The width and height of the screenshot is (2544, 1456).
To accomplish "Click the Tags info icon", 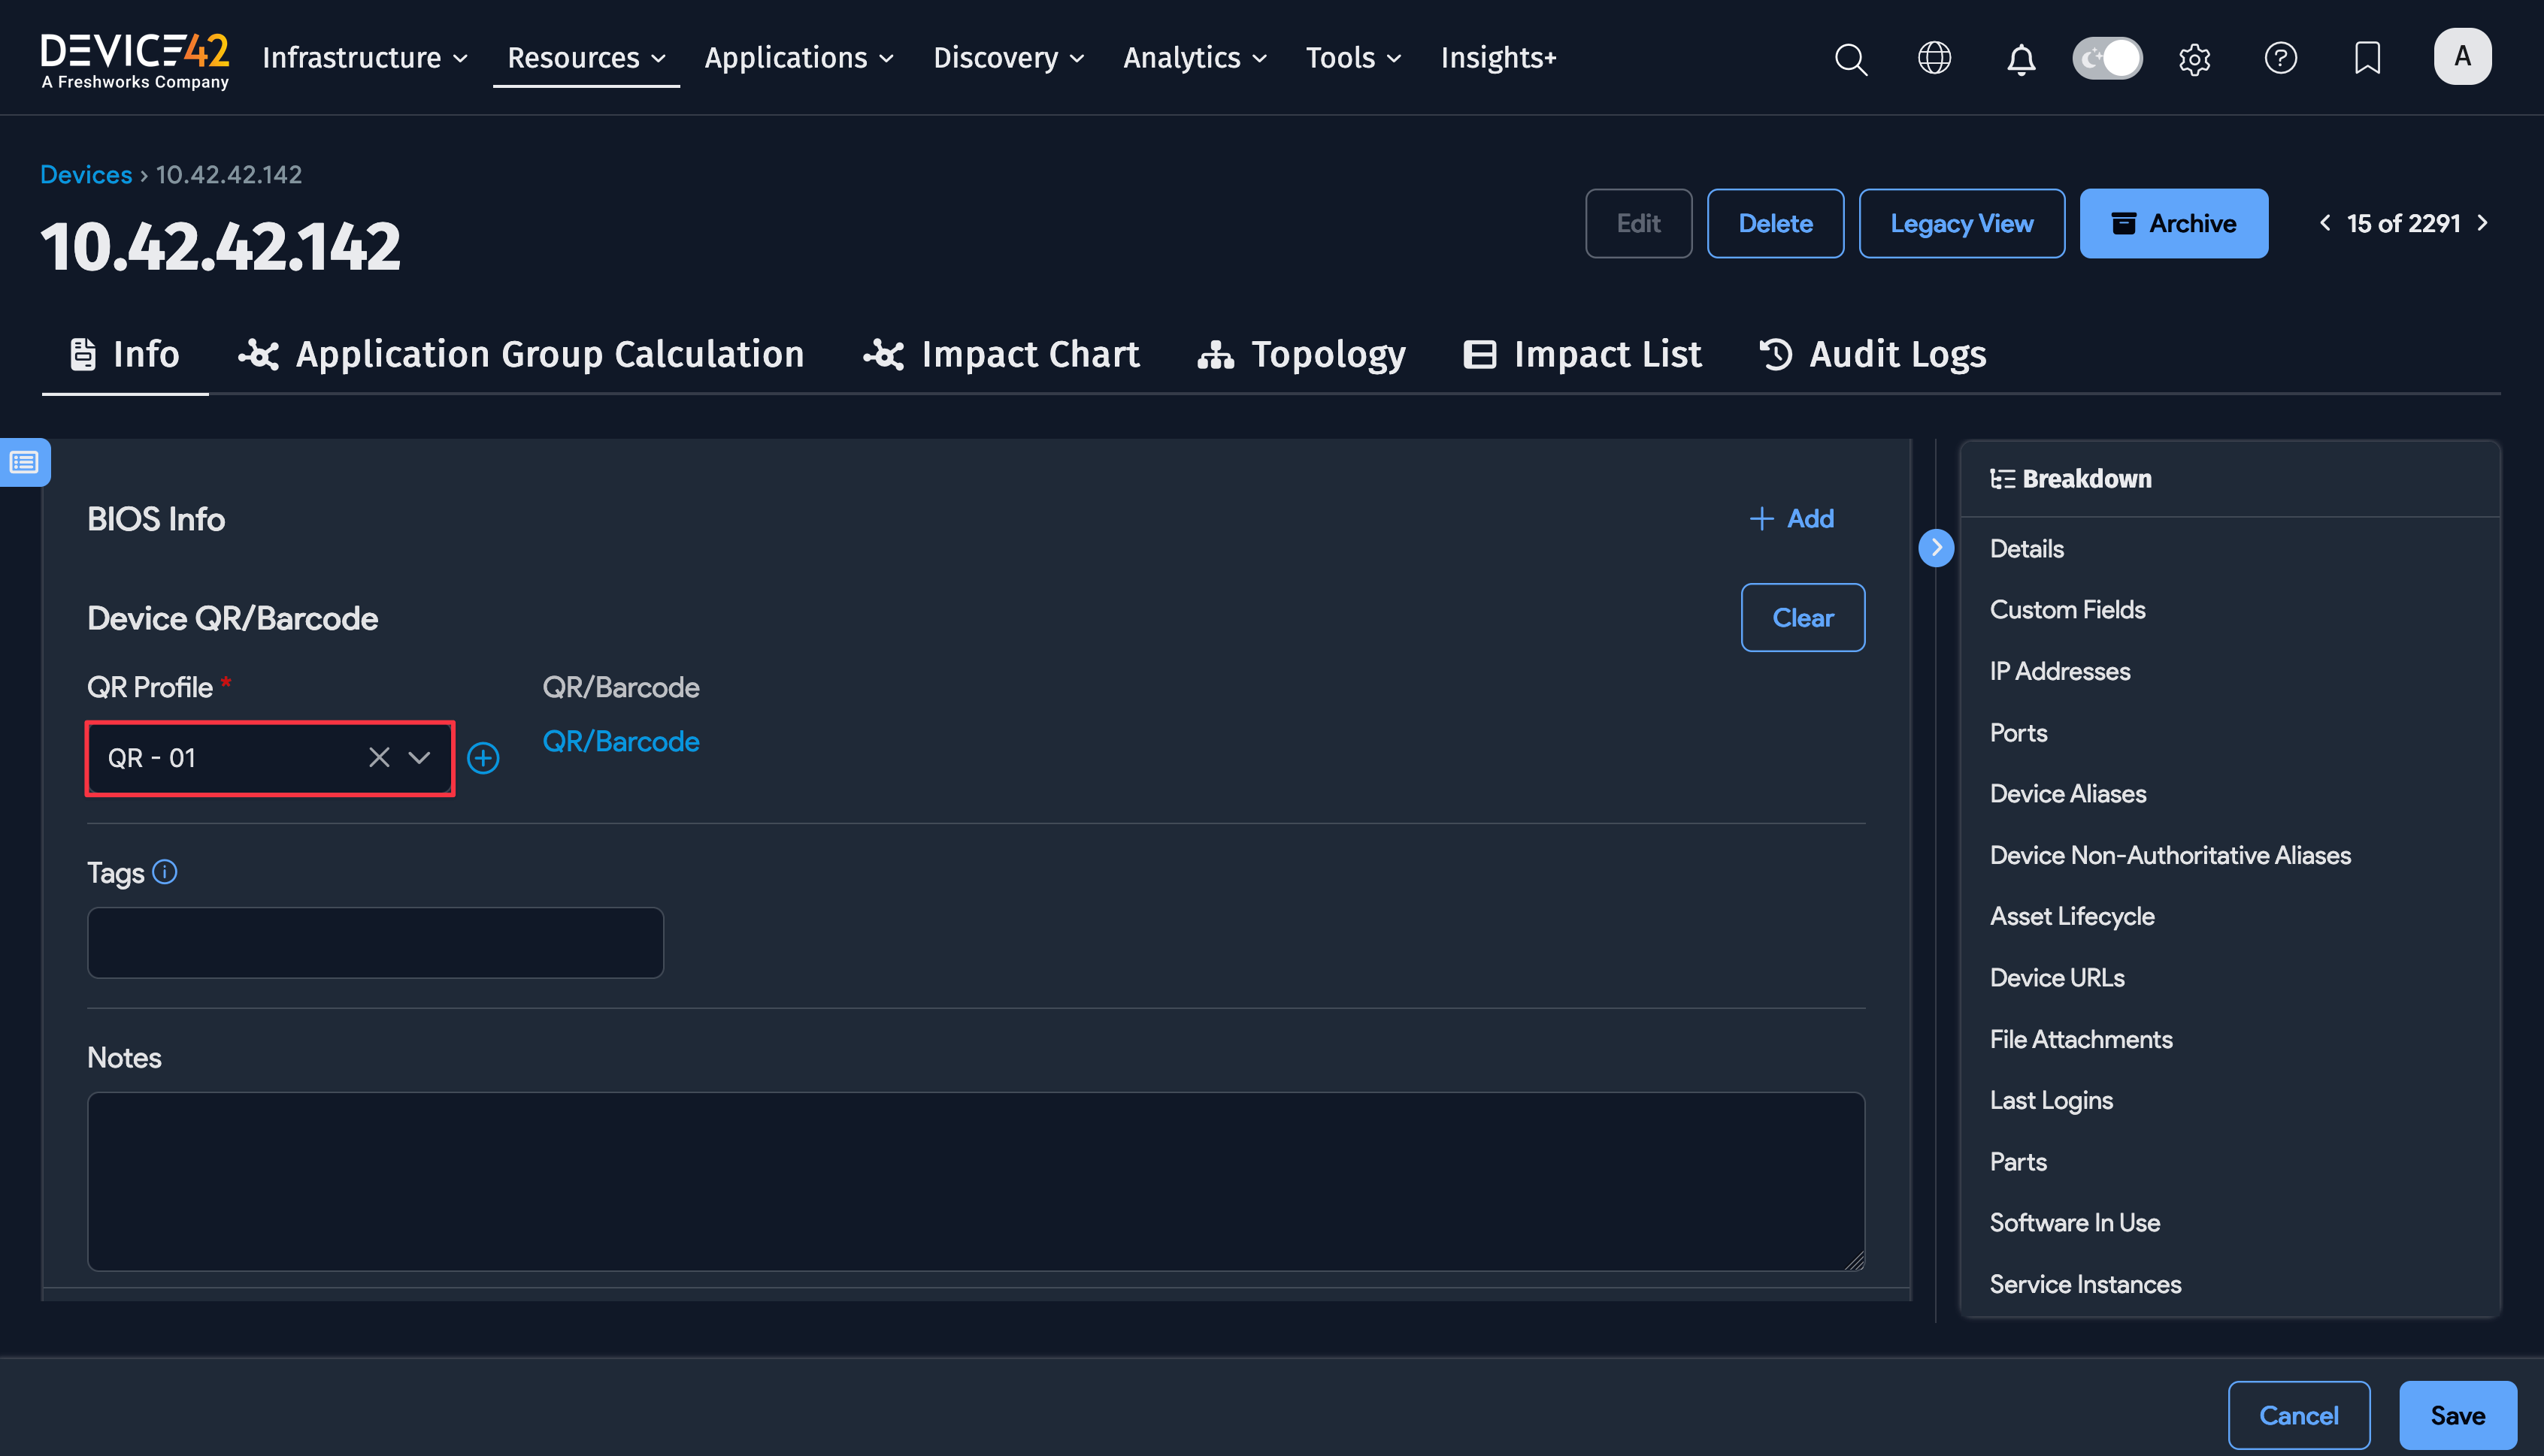I will pyautogui.click(x=165, y=872).
